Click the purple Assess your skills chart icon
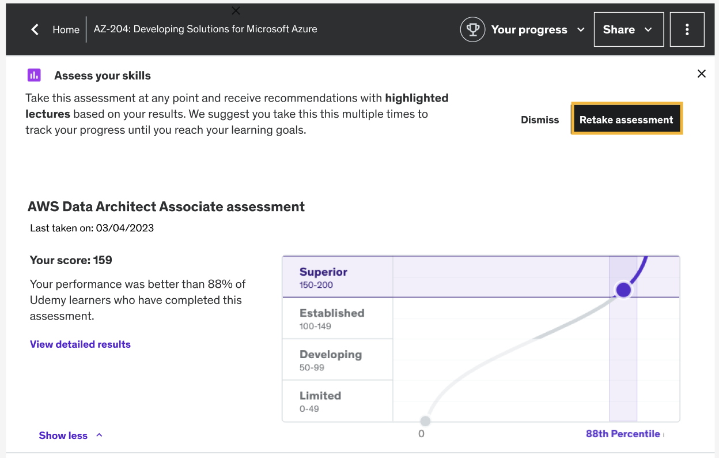Image resolution: width=719 pixels, height=458 pixels. [x=34, y=75]
